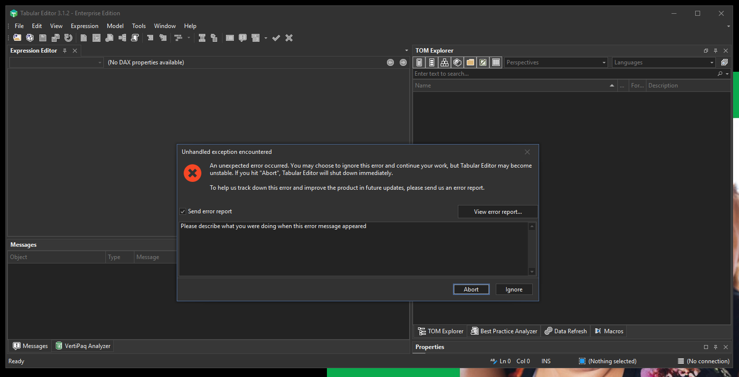Click View error report button
This screenshot has height=377, width=739.
(498, 212)
